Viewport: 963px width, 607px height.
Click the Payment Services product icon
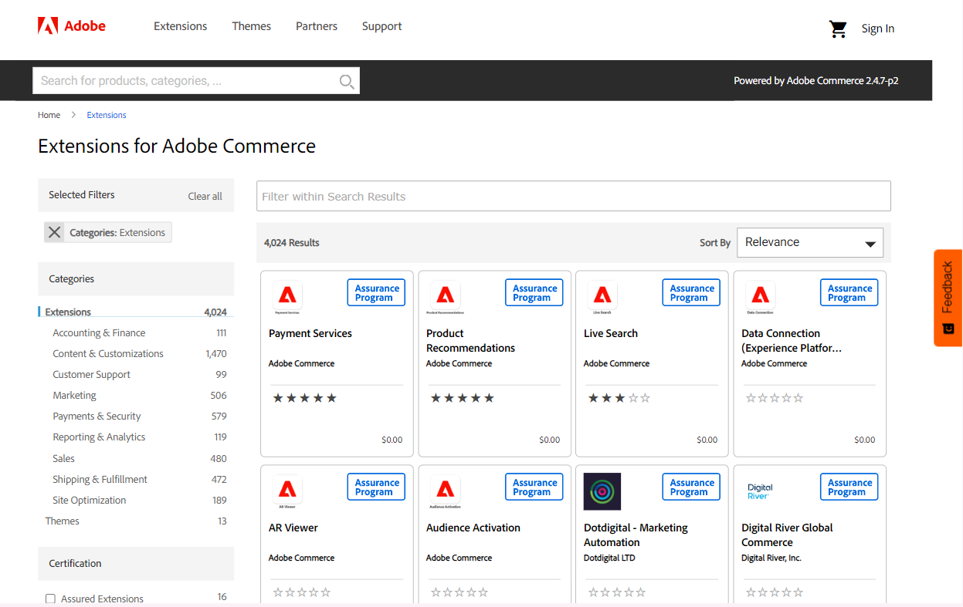pos(287,297)
